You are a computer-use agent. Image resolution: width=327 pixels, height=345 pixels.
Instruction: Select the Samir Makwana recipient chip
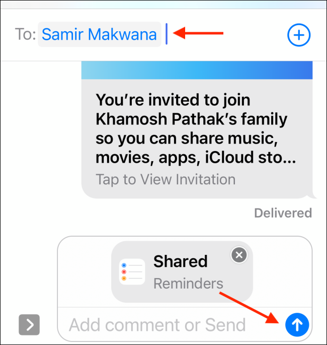100,34
